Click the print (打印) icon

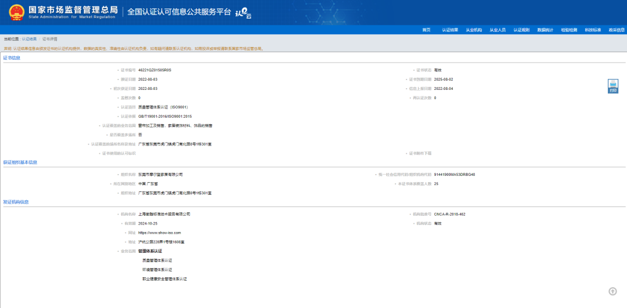click(612, 86)
